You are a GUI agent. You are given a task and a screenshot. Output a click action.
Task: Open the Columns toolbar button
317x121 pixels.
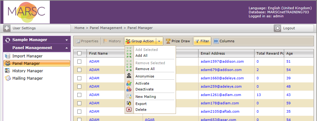coord(224,41)
